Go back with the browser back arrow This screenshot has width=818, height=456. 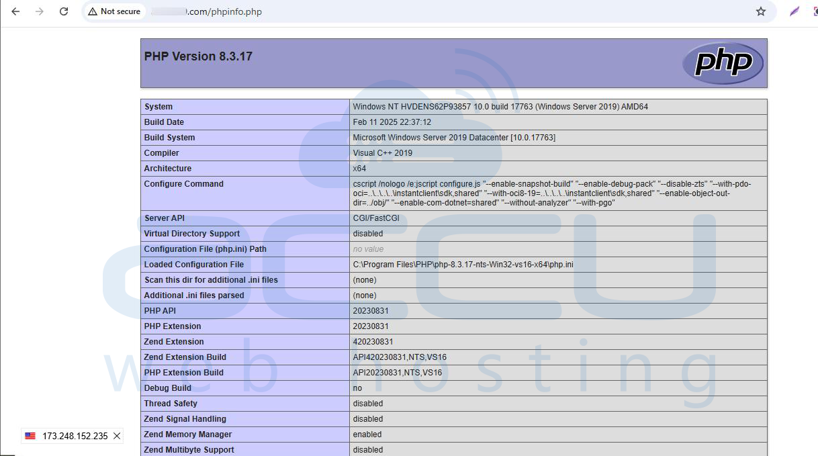tap(15, 11)
